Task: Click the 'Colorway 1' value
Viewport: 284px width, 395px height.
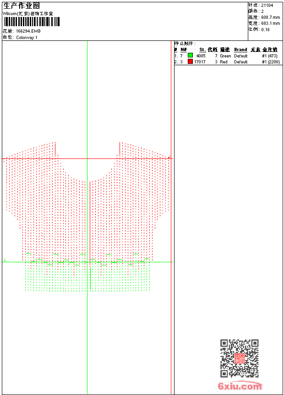Action: tap(27, 38)
